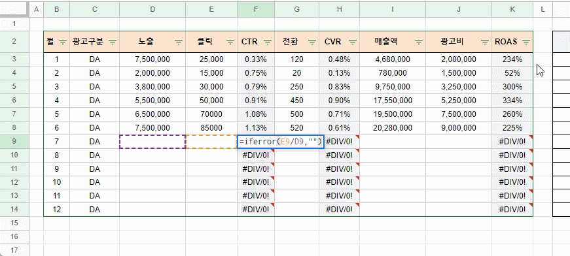Image resolution: width=570 pixels, height=256 pixels.
Task: Select column D header
Action: [x=152, y=10]
